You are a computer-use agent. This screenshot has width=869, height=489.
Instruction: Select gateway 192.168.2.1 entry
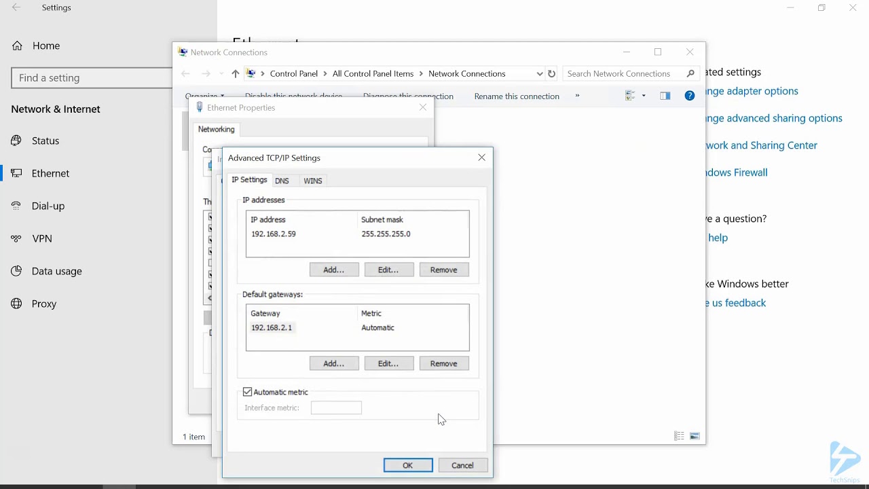[x=272, y=327]
